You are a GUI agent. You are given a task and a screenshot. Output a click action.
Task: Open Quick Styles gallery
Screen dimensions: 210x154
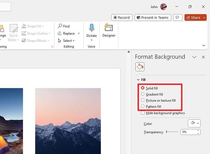click(x=13, y=33)
